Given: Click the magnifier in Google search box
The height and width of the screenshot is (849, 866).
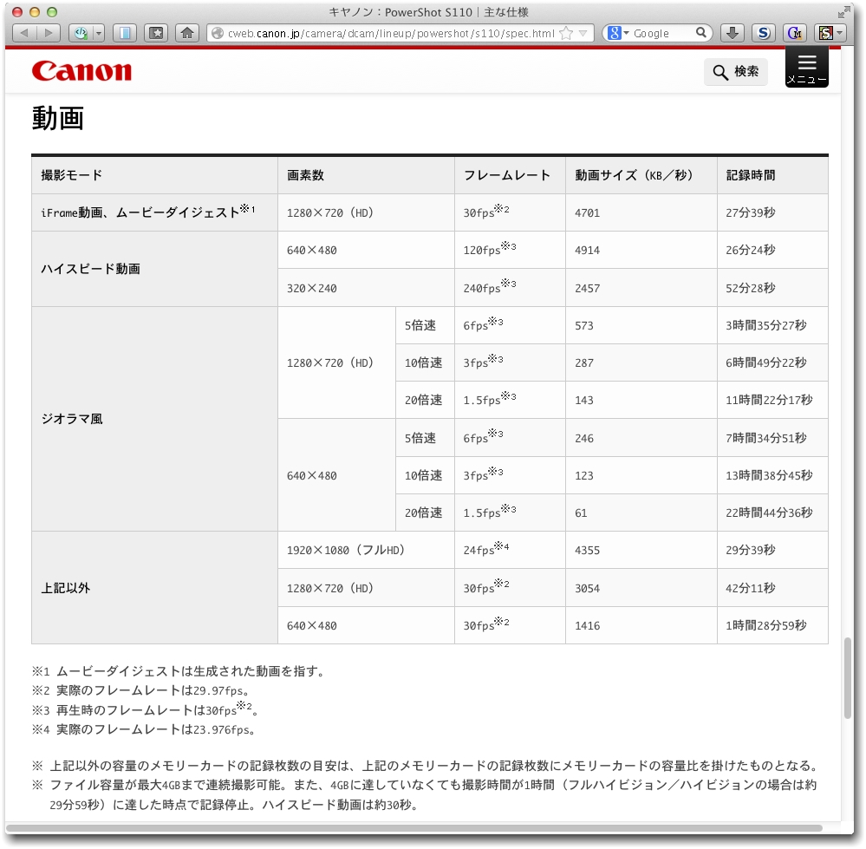Looking at the screenshot, I should 700,34.
